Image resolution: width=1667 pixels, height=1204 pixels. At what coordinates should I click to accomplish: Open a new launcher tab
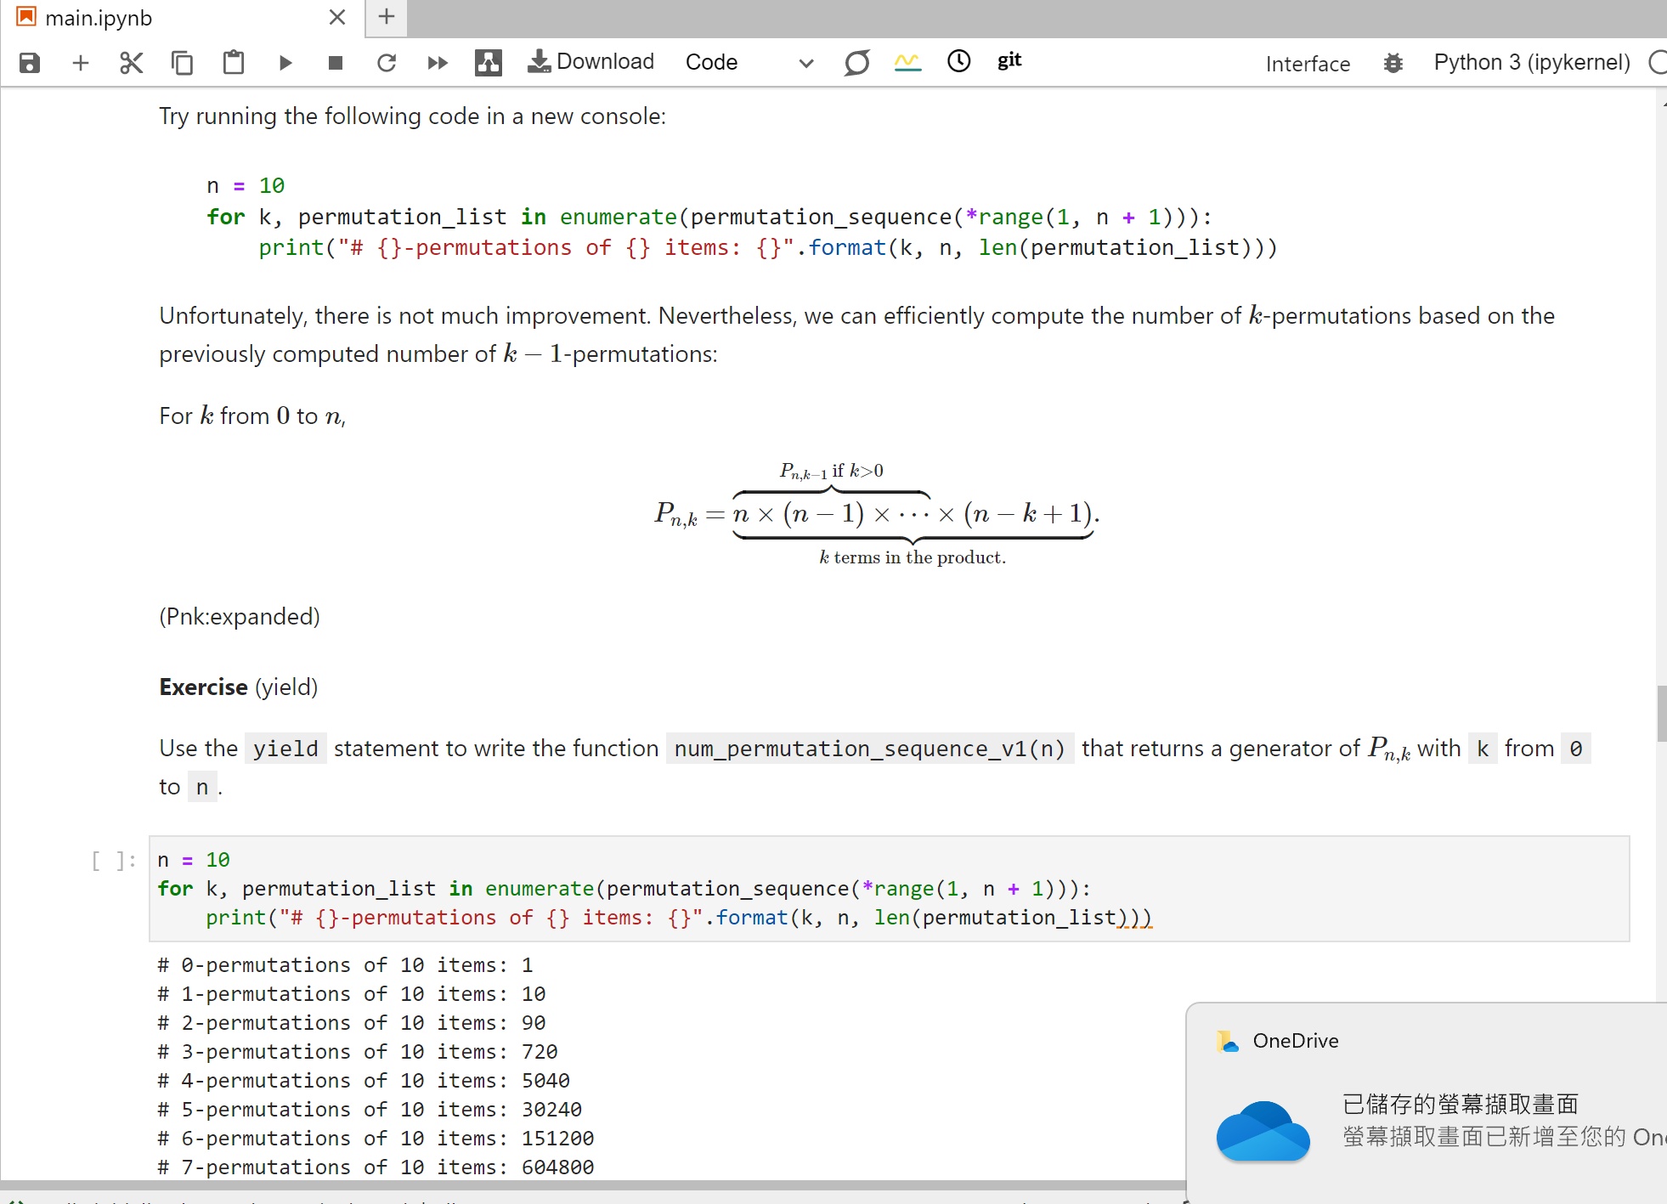tap(387, 17)
